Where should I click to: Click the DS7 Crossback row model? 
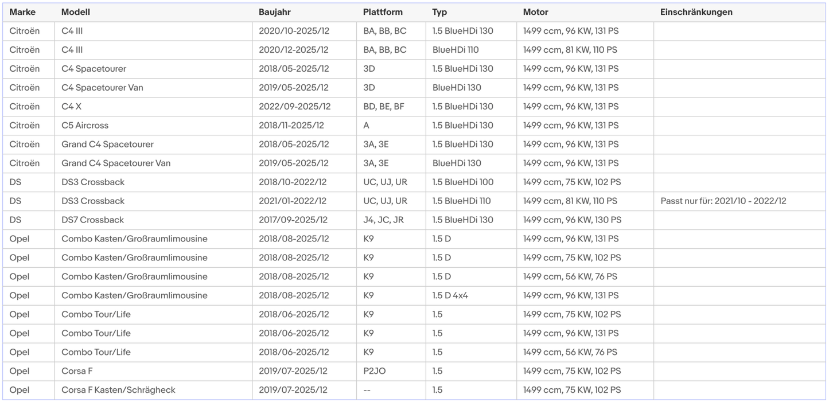[92, 220]
